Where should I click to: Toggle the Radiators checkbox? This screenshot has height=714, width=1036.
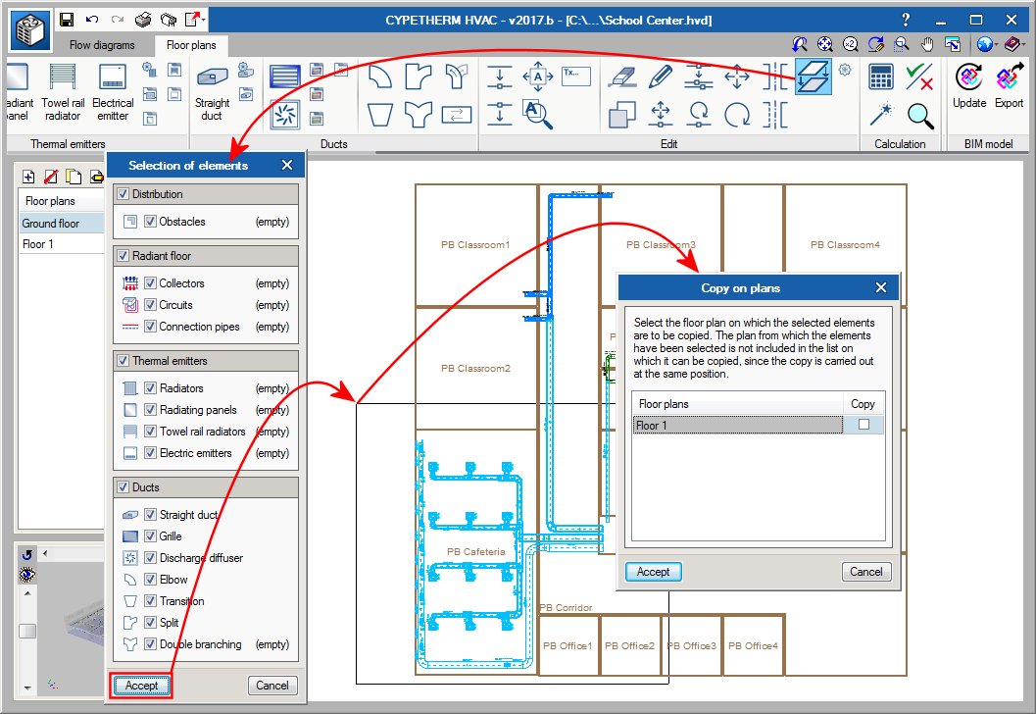151,388
